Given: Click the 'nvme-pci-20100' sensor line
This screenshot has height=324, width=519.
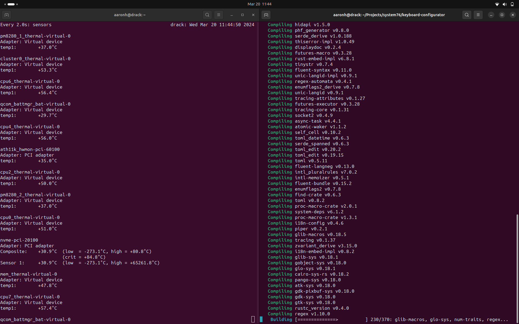Looking at the screenshot, I should point(19,240).
